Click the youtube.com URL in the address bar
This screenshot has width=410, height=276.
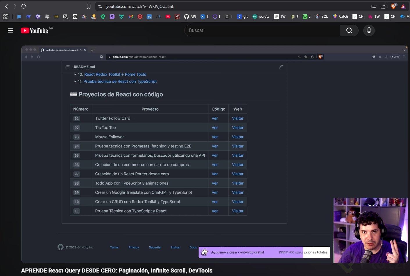(x=140, y=6)
